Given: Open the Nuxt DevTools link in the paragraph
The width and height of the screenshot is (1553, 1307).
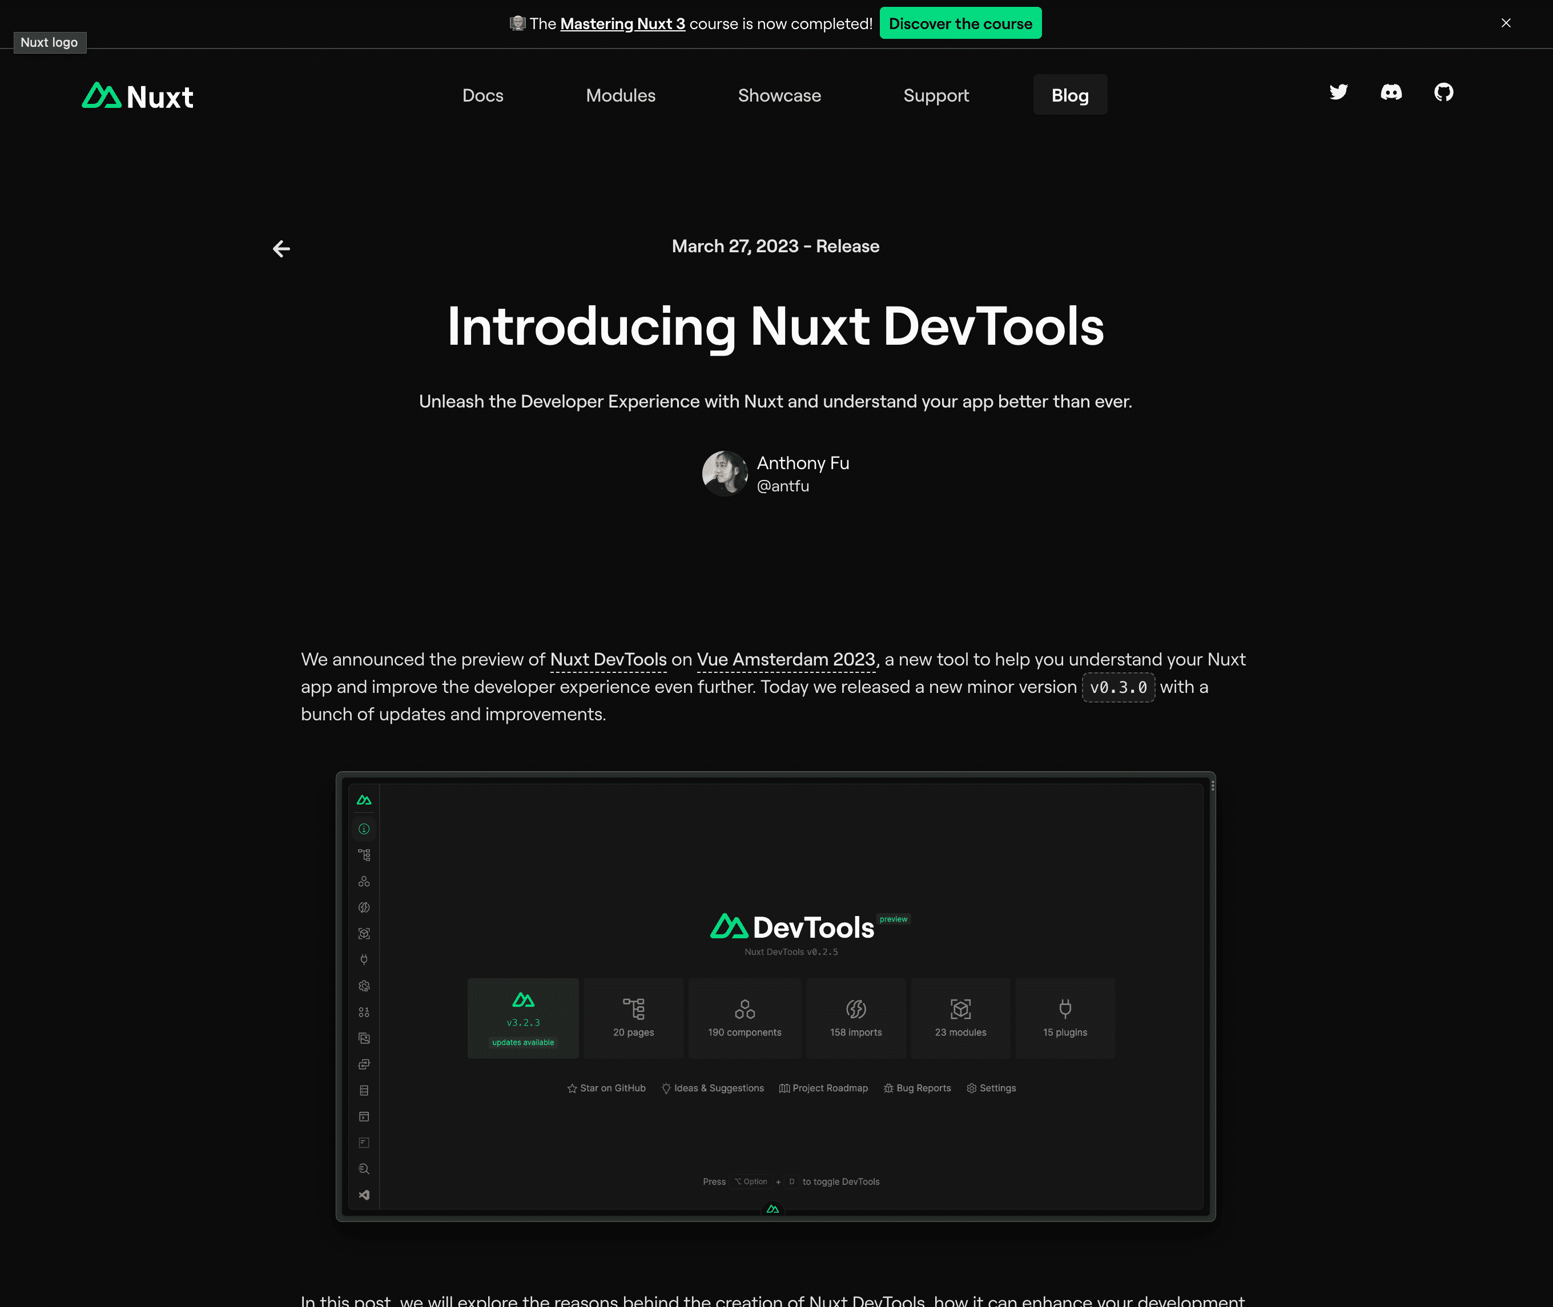Looking at the screenshot, I should [609, 659].
